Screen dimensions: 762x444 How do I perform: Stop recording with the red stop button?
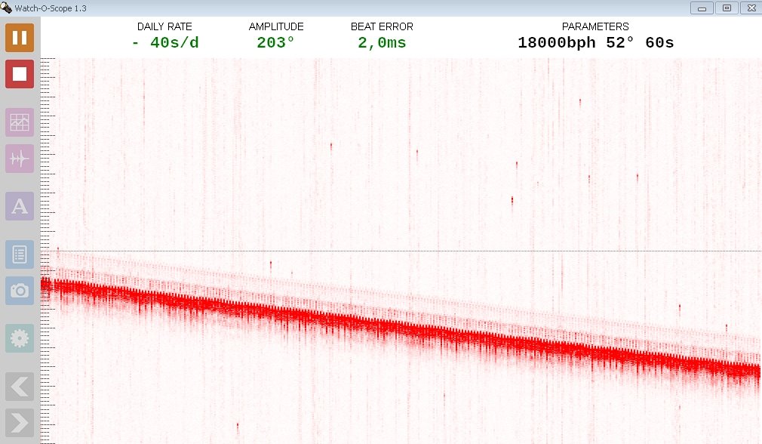point(20,74)
